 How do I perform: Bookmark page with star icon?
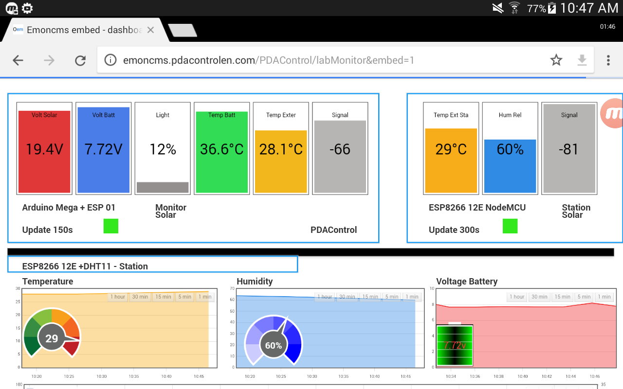coord(556,60)
